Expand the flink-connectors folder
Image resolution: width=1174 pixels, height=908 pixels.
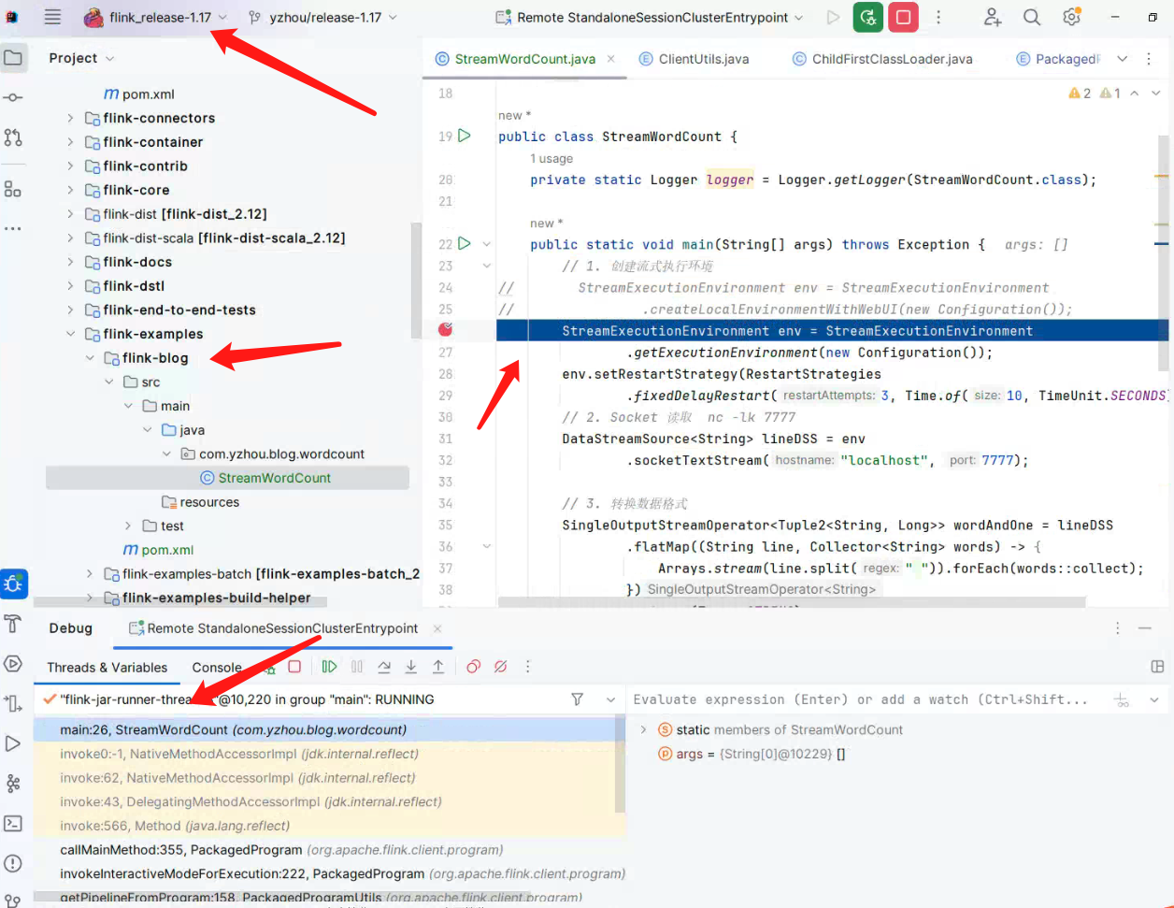pyautogui.click(x=70, y=118)
